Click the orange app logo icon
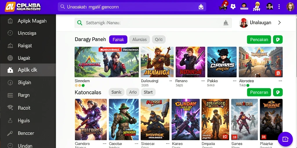297x148 pixels. point(10,7)
